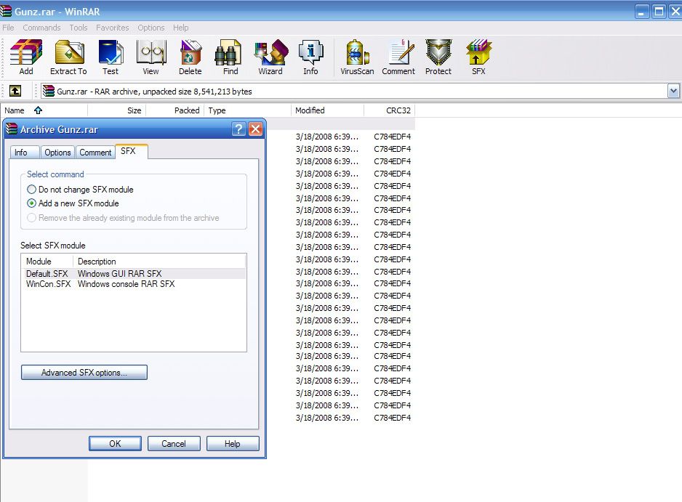Open the Protect archive tool

(438, 57)
